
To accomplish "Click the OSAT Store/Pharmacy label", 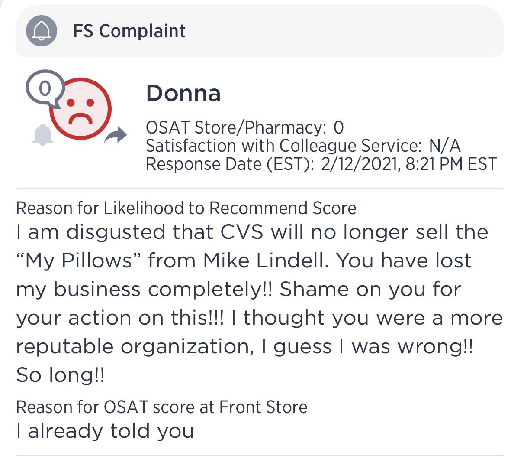I will click(x=236, y=127).
